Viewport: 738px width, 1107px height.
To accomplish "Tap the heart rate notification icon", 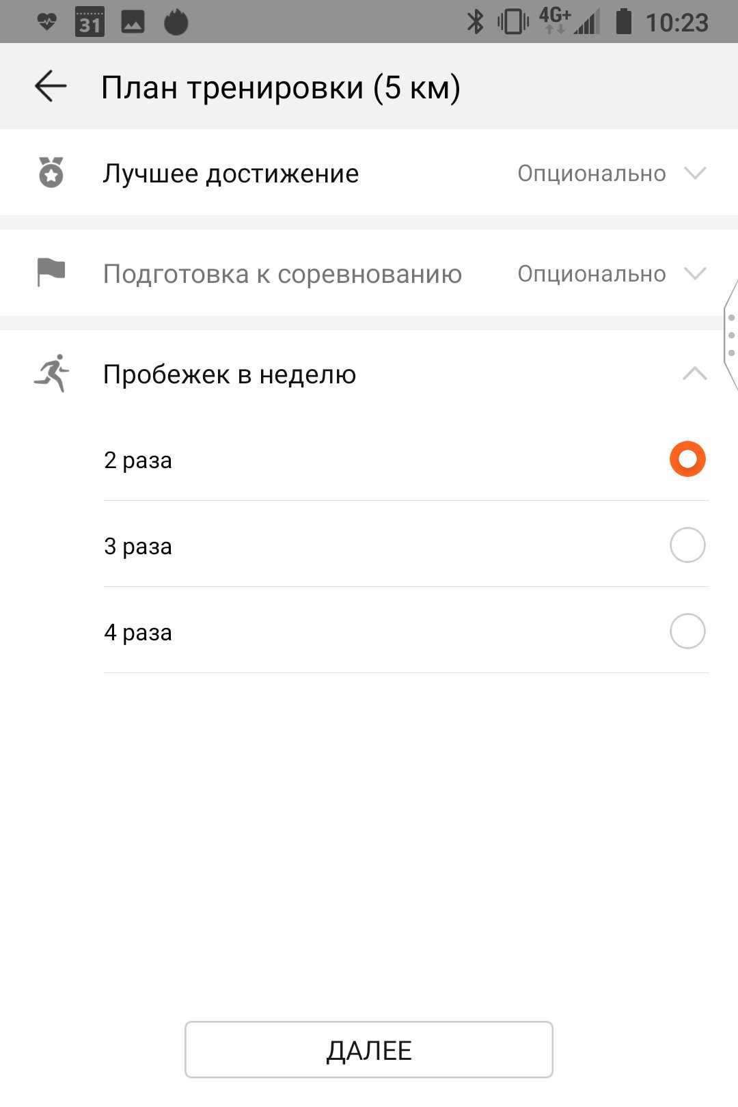I will (x=46, y=22).
